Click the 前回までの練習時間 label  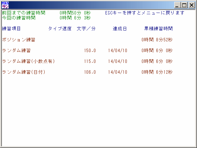23,13
